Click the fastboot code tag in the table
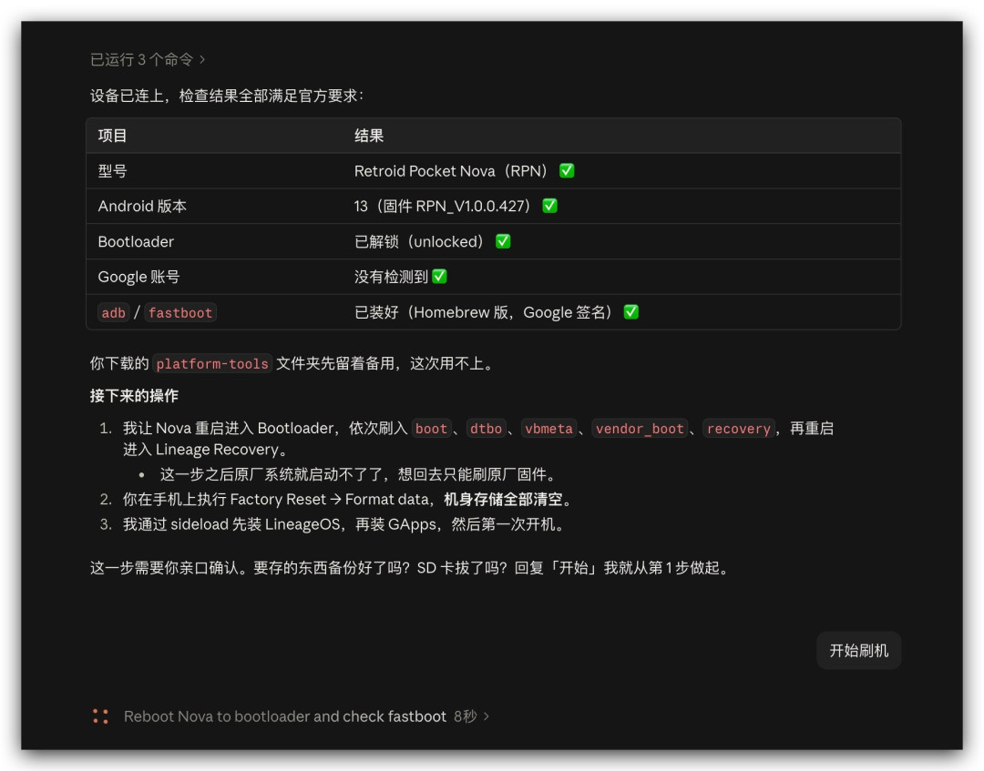Image resolution: width=984 pixels, height=771 pixels. 180,312
